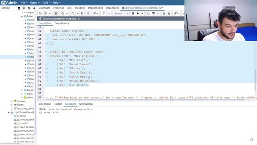Open the Find options dropdown arrow
The height and width of the screenshot is (145, 257).
pyautogui.click(x=67, y=13)
